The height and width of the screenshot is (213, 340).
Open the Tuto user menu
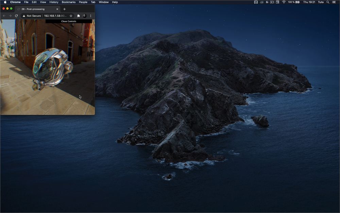click(x=321, y=2)
